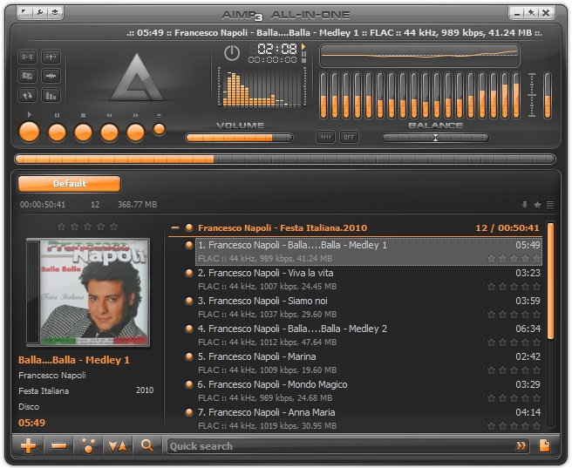Click the radio broadcast capture button
Screen dimensions: 572x468
click(x=51, y=57)
